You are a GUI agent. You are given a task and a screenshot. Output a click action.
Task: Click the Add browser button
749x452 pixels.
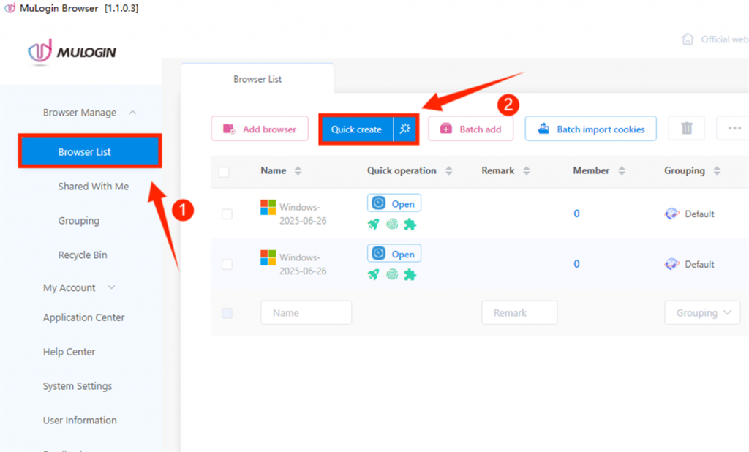260,129
